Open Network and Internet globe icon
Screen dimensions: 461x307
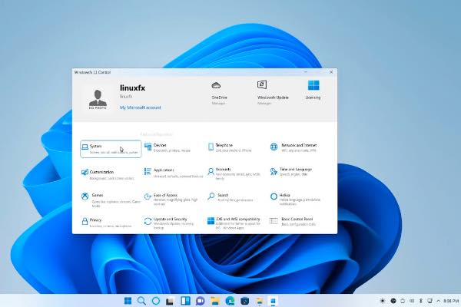pyautogui.click(x=274, y=147)
